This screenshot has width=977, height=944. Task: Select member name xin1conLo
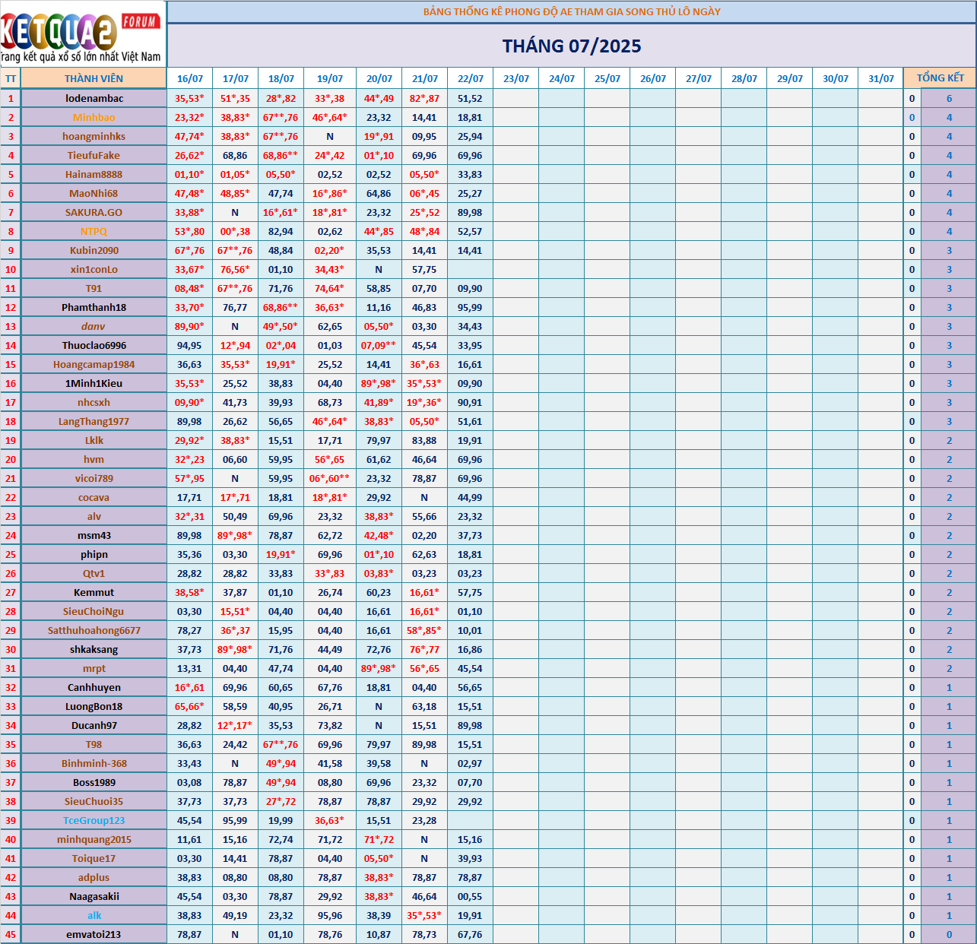94,269
